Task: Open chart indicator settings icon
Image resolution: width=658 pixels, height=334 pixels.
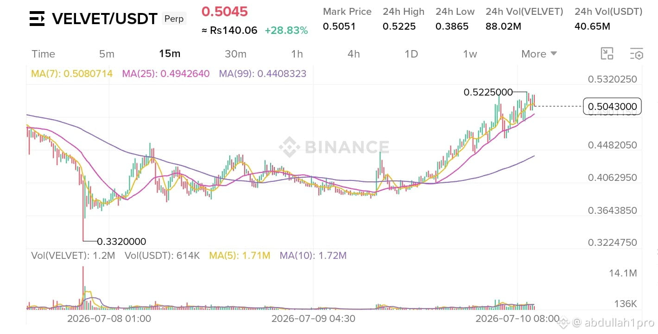Action: click(x=637, y=54)
